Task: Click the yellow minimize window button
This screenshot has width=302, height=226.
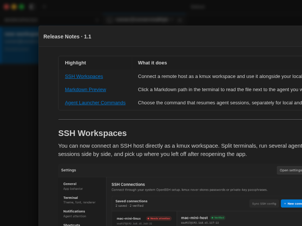Action: click(x=14, y=7)
